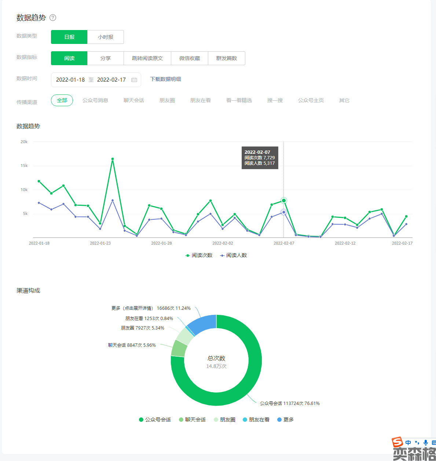
Task: Click the Sogou input method S logo
Action: click(x=397, y=442)
